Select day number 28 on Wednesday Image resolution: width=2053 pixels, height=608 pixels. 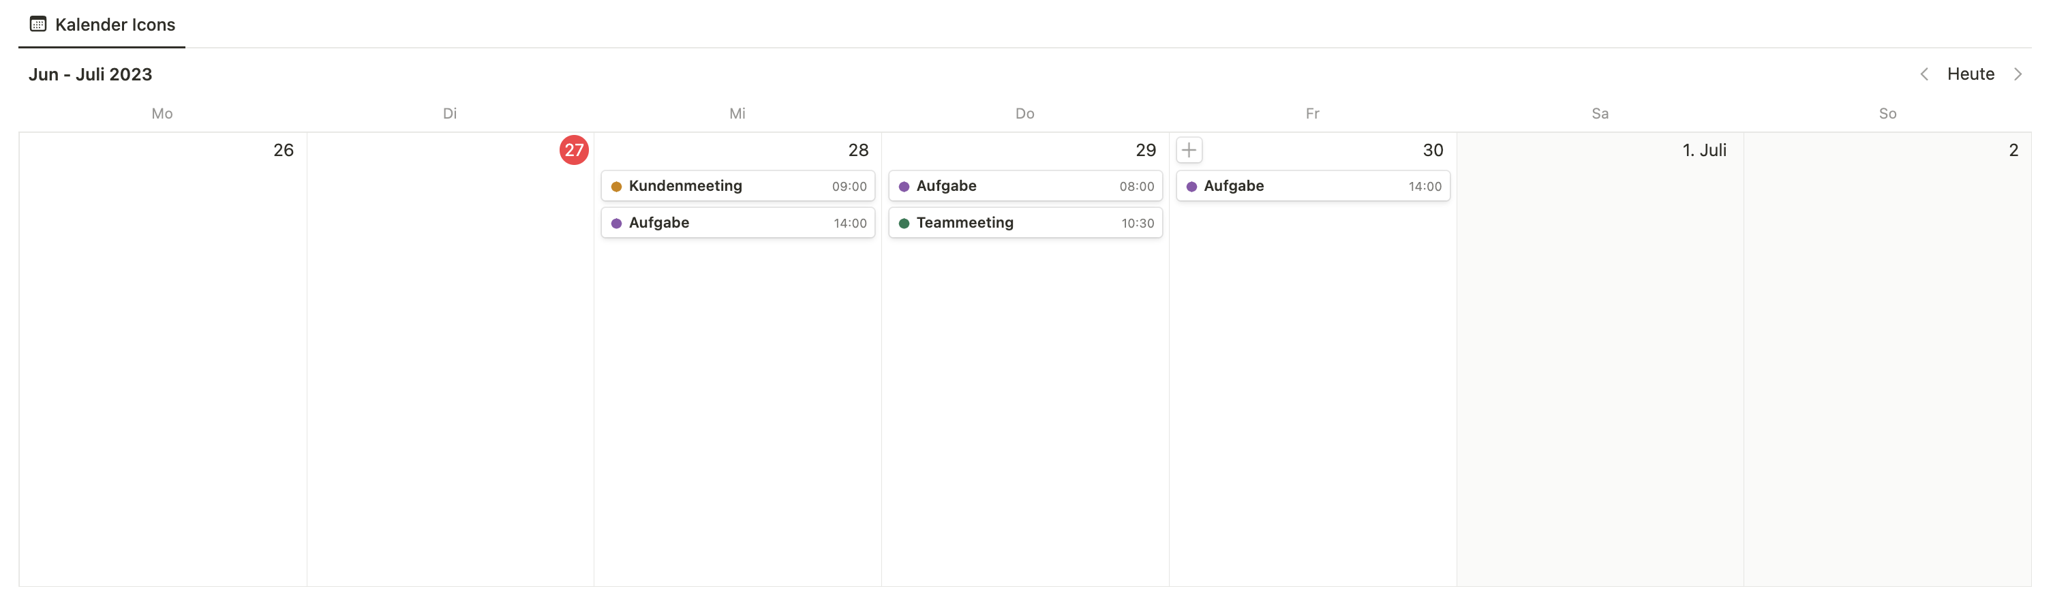click(858, 150)
